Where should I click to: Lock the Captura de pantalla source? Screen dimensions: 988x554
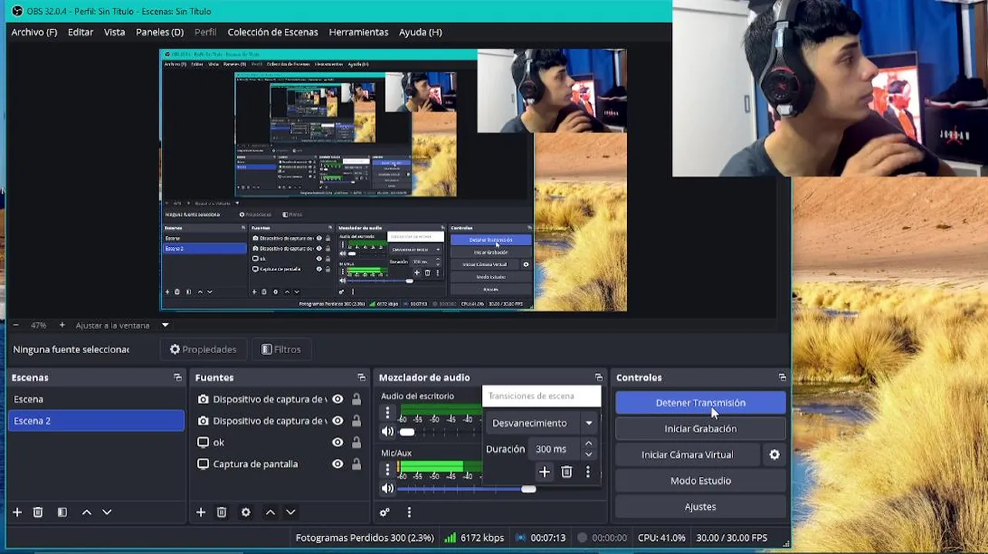coord(356,464)
